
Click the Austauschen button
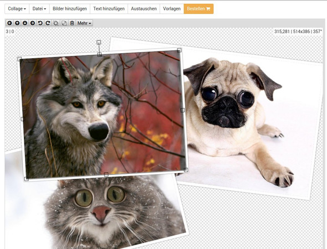(x=144, y=9)
